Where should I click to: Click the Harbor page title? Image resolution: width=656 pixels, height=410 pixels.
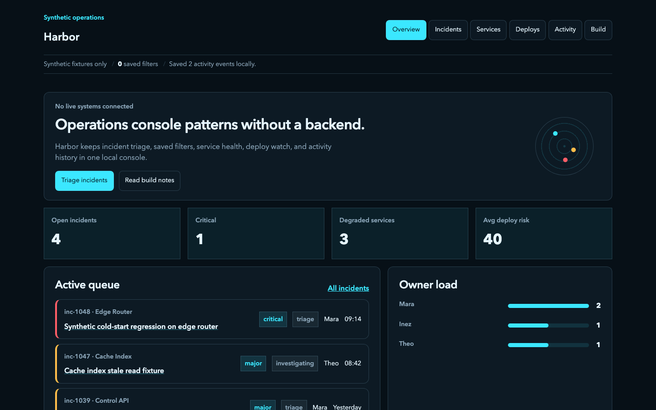tap(61, 37)
